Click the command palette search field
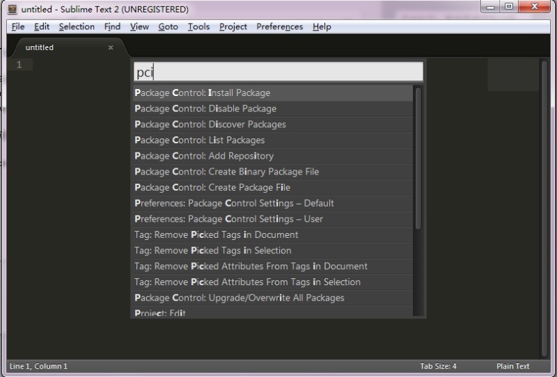This screenshot has height=377, width=557. 278,72
